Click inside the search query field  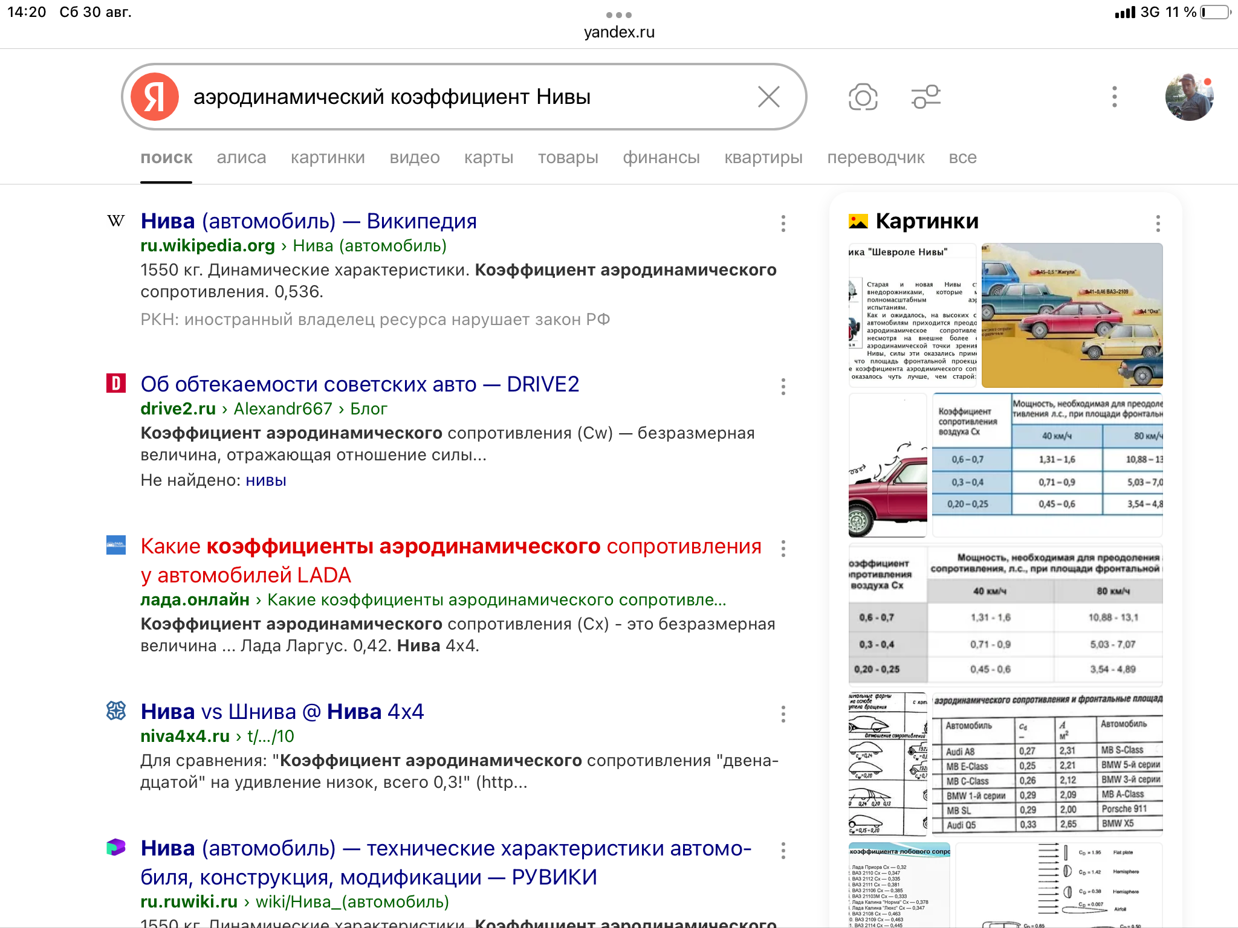[x=459, y=97]
